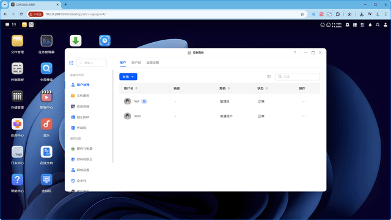Launch the 在线文档 app
The height and width of the screenshot is (220, 391).
tap(46, 152)
